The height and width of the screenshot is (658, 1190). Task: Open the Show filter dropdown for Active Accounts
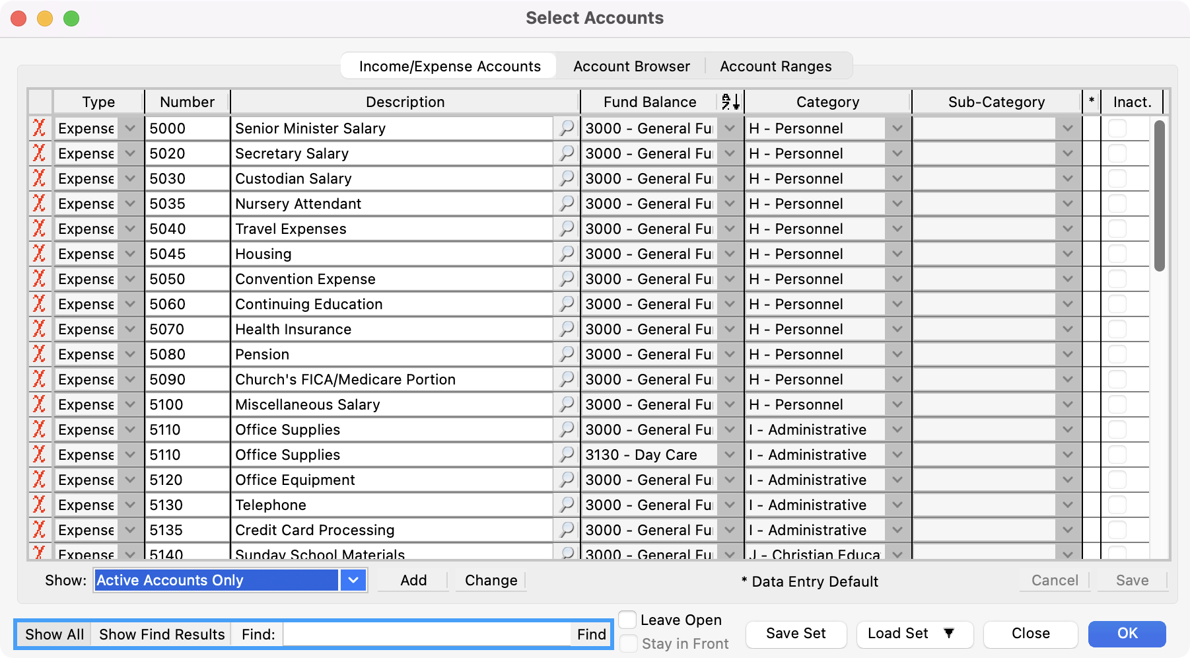point(353,580)
